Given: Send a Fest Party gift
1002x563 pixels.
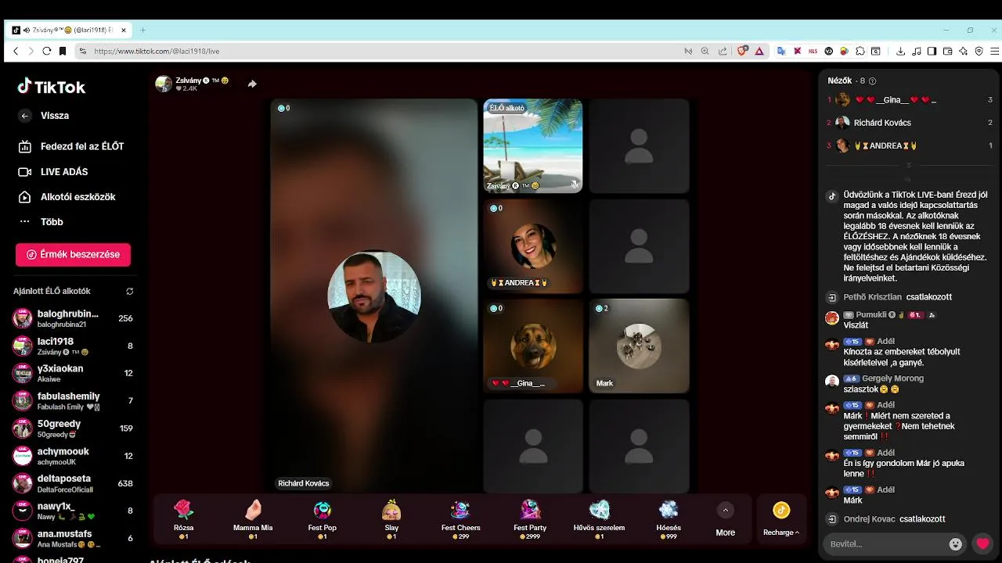Looking at the screenshot, I should (530, 519).
